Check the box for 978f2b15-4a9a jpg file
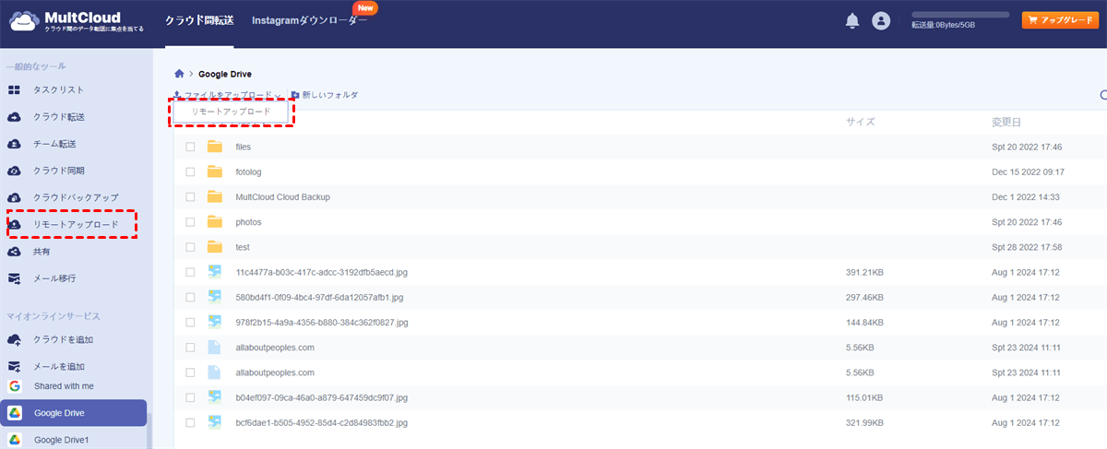 (190, 323)
